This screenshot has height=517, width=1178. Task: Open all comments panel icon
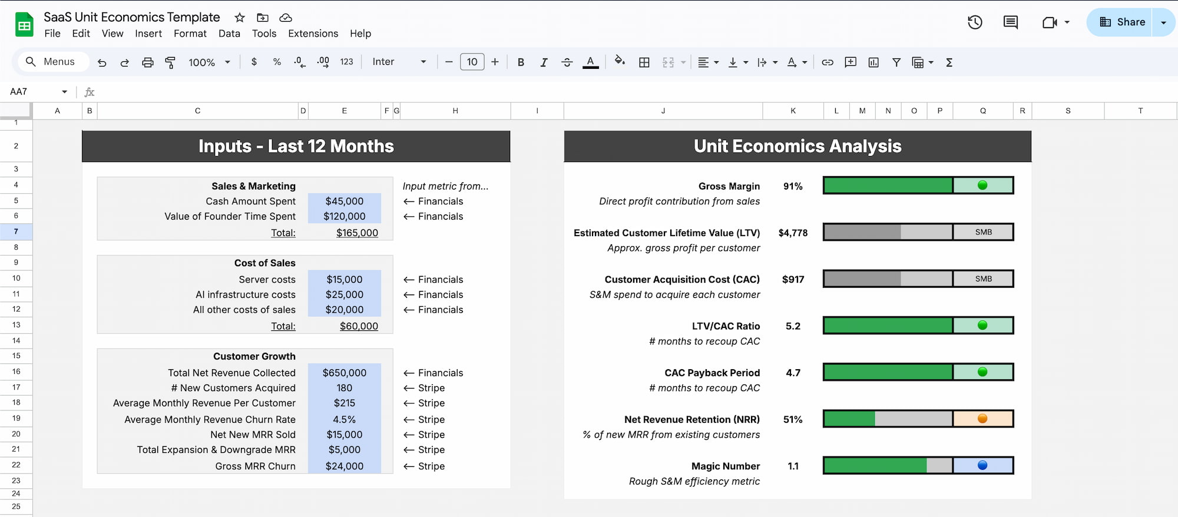point(1011,22)
